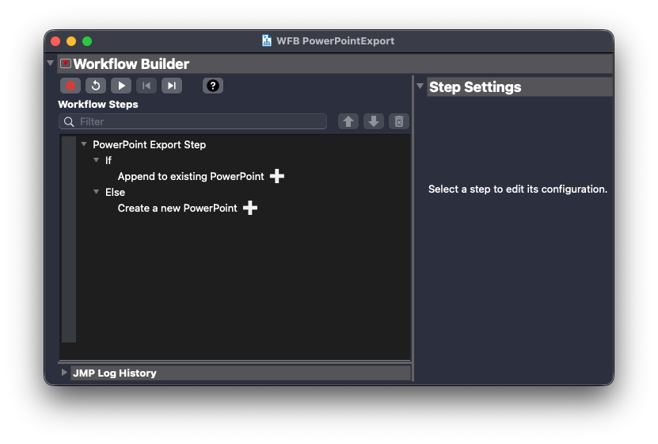Viewport: 658px width, 444px height.
Task: Collapse the Step Settings panel
Action: tap(420, 86)
